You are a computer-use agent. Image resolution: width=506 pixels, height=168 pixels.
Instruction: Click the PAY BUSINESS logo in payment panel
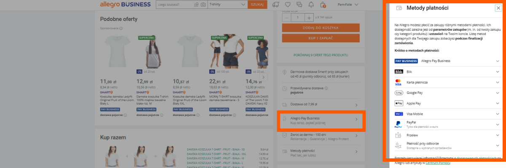pyautogui.click(x=406, y=61)
